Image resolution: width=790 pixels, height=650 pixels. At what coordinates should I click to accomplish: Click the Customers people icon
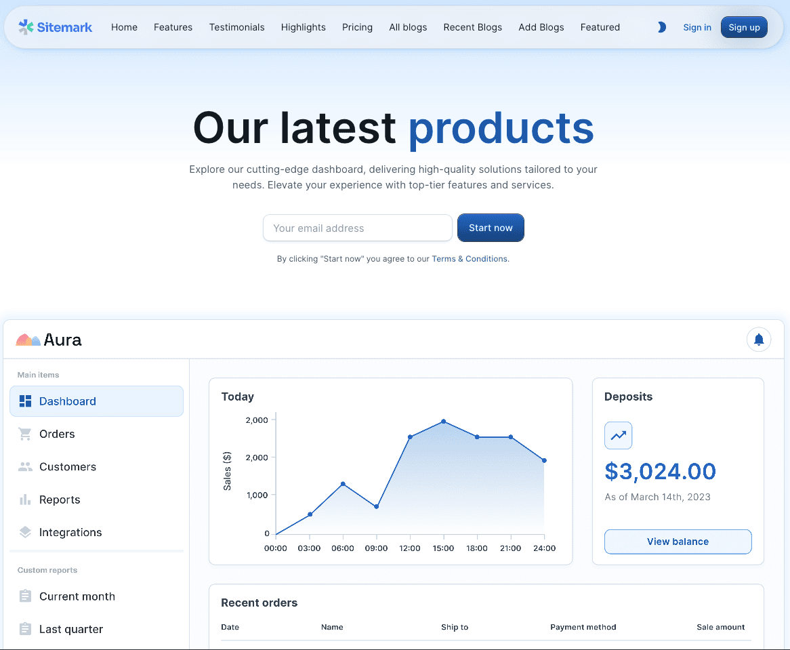26,467
